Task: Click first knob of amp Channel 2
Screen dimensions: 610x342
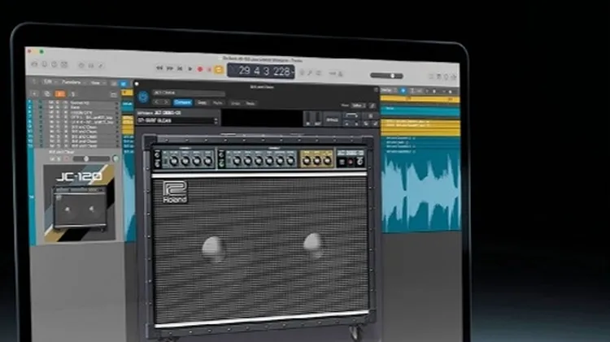Action: tap(237, 161)
